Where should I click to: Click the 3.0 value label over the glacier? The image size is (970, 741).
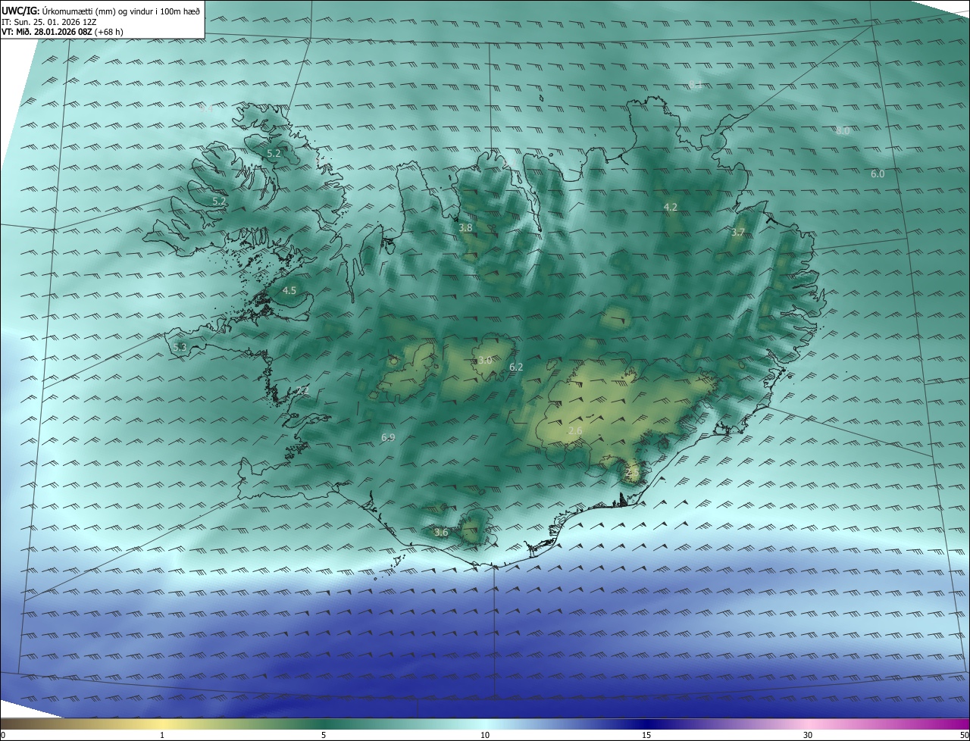(x=486, y=361)
